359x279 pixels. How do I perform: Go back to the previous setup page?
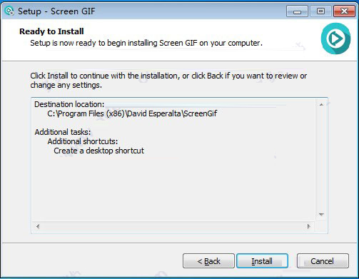(208, 261)
